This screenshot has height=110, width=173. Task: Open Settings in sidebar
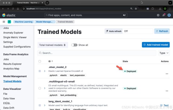click(x=8, y=42)
